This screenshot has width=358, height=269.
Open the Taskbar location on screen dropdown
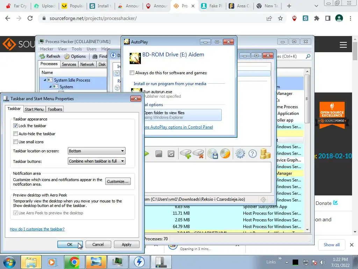[x=96, y=151]
